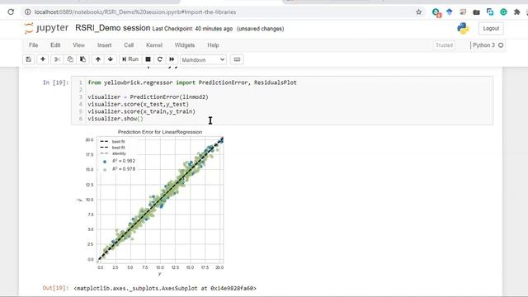
Task: Click the visualizer.score(x_test,y_test) line
Action: point(139,105)
